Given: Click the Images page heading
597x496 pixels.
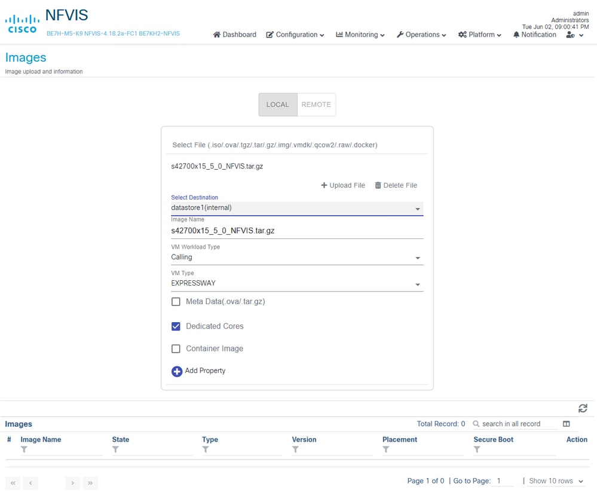Looking at the screenshot, I should [26, 57].
